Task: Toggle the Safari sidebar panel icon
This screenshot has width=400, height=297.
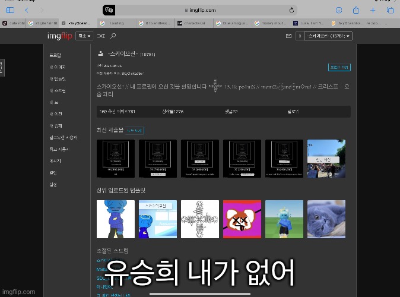Action: click(10, 10)
